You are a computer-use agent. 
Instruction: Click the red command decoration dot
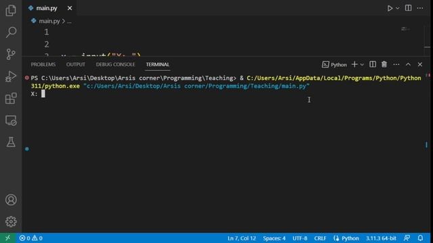point(27,78)
